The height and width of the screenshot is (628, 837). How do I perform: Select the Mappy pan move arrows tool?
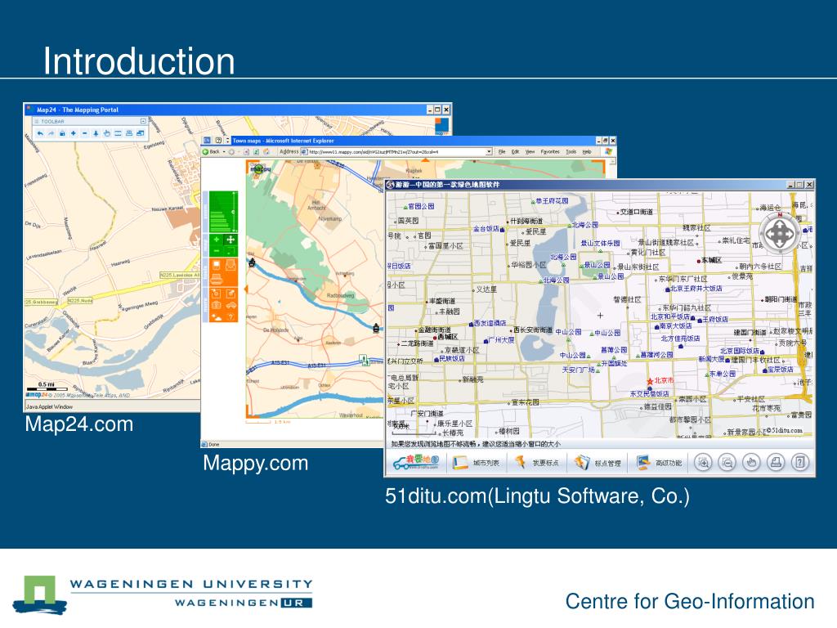pos(231,240)
